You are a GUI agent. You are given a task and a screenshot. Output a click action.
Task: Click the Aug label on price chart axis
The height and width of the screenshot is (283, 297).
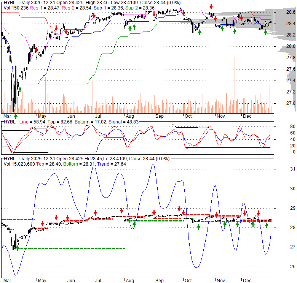pyautogui.click(x=130, y=116)
